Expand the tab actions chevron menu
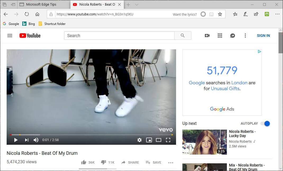Image resolution: width=283 pixels, height=171 pixels. pyautogui.click(x=137, y=5)
